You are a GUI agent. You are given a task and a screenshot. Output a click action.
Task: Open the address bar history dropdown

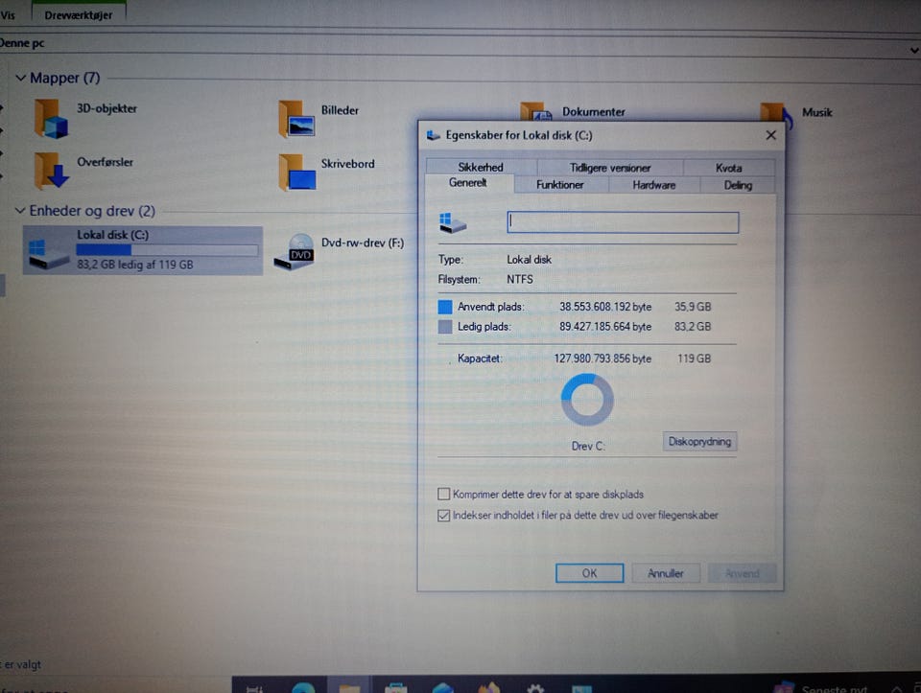[914, 51]
